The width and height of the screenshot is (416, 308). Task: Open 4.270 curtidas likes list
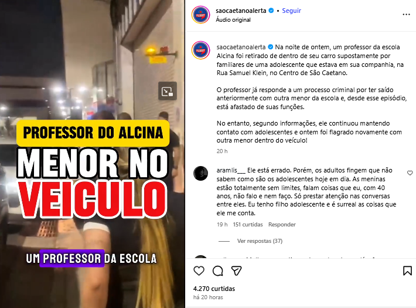(x=214, y=289)
